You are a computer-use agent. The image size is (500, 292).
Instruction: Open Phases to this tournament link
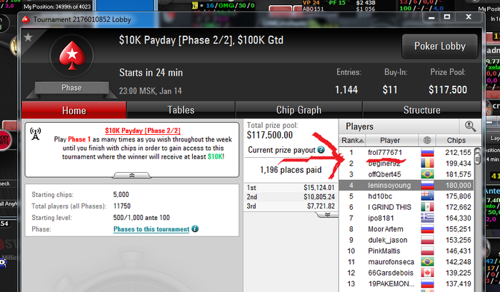click(151, 229)
